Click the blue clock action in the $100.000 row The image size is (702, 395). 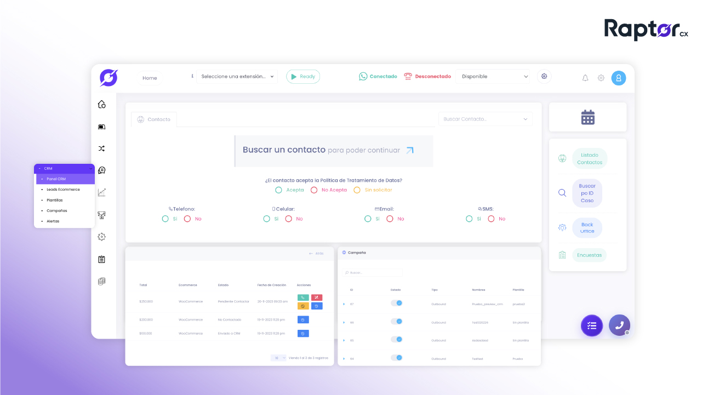tap(303, 333)
